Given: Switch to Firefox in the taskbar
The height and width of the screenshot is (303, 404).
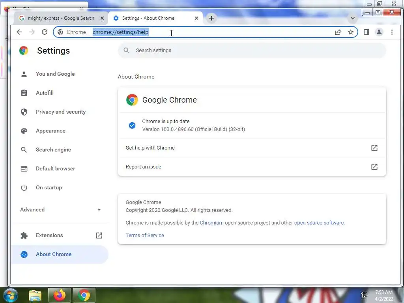Looking at the screenshot, I should click(60, 295).
